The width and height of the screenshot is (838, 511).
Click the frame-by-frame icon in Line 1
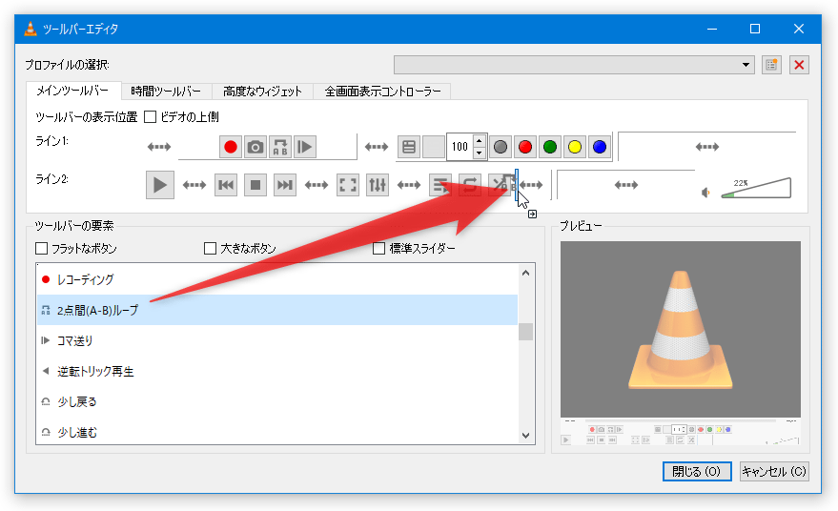click(x=305, y=147)
